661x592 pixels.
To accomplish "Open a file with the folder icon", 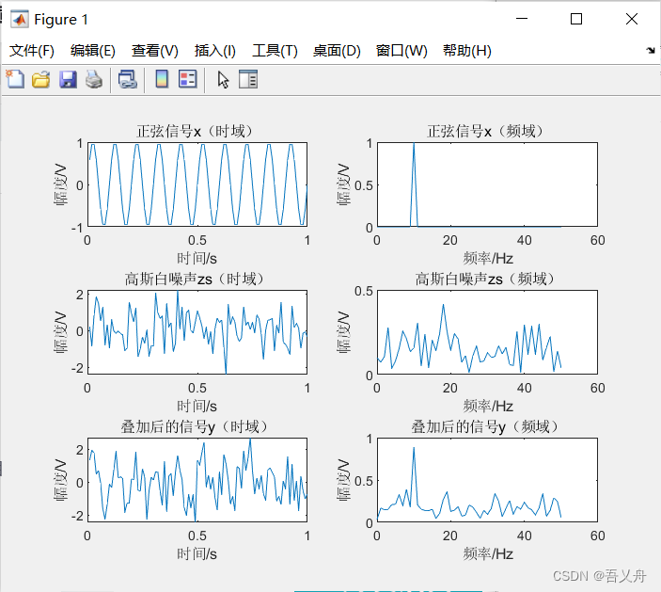I will coord(40,79).
